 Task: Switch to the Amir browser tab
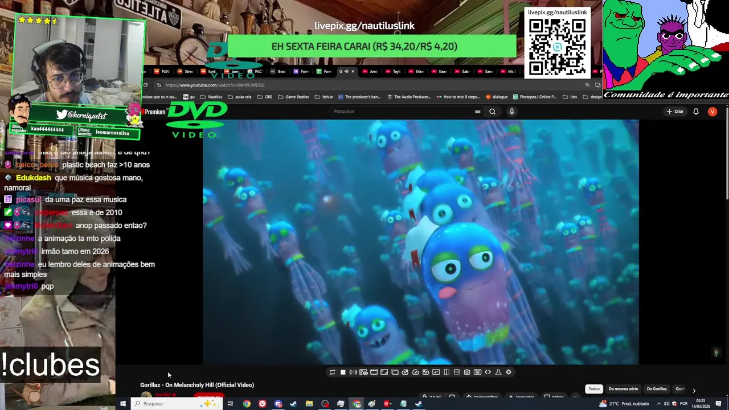[x=371, y=71]
